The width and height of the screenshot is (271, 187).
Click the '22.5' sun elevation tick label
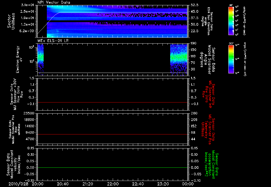point(195,31)
